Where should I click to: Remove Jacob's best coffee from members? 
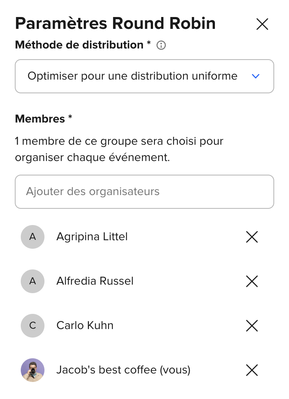point(252,370)
